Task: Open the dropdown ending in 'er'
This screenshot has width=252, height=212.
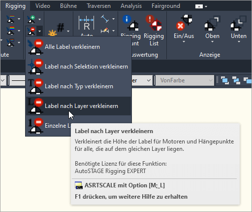Action: pos(142,80)
